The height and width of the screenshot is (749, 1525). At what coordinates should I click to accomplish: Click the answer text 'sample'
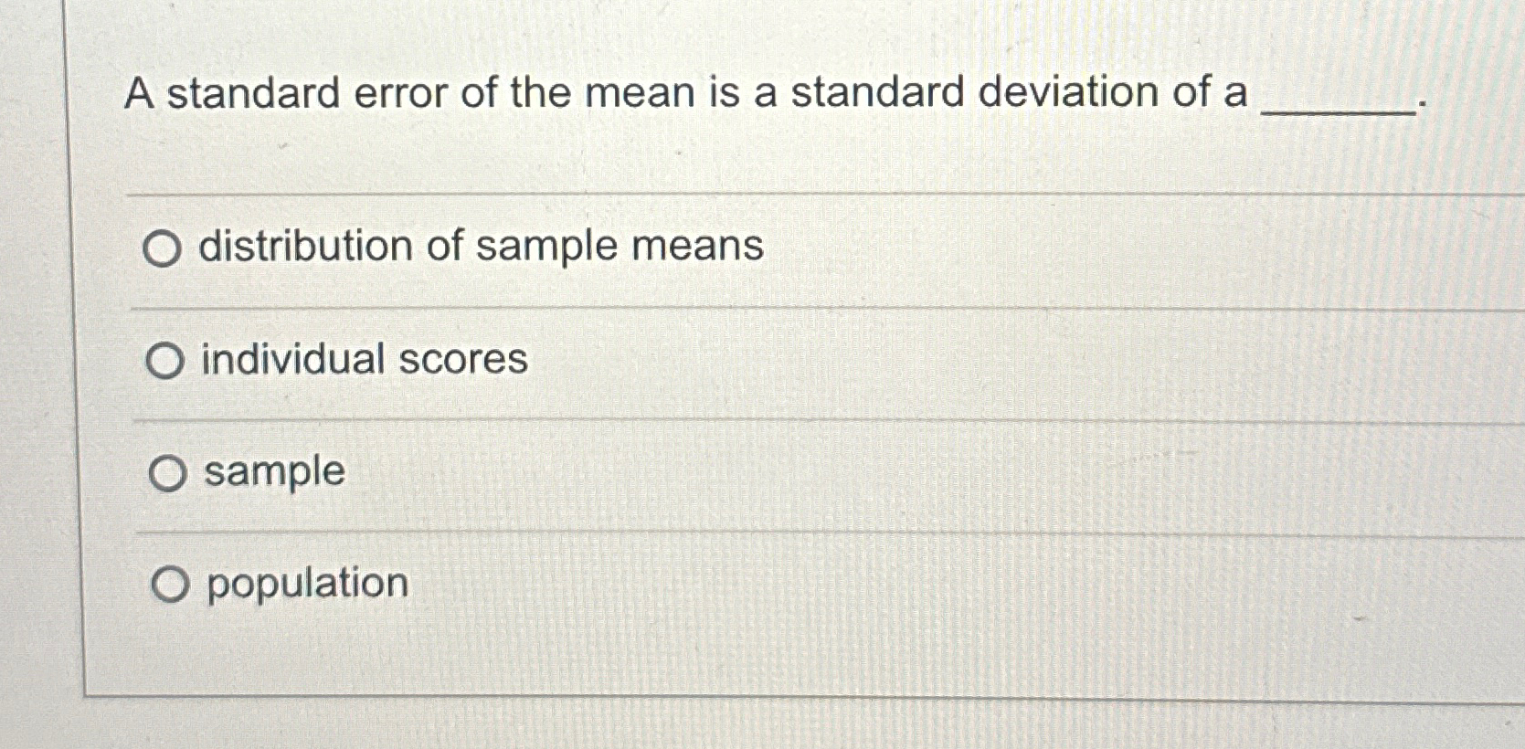click(x=273, y=472)
